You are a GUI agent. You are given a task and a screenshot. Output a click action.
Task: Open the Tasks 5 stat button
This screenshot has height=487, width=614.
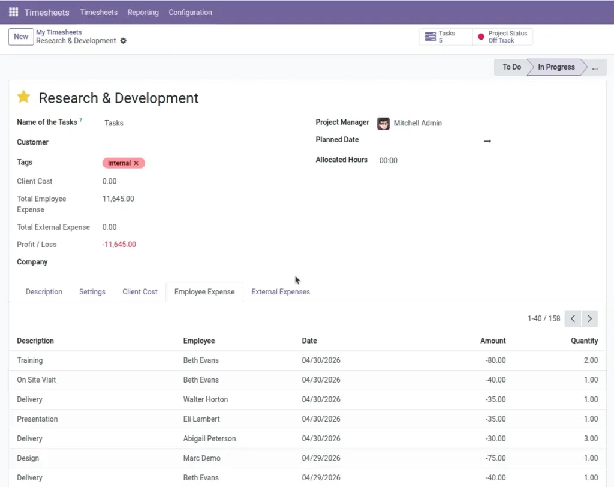tap(446, 37)
